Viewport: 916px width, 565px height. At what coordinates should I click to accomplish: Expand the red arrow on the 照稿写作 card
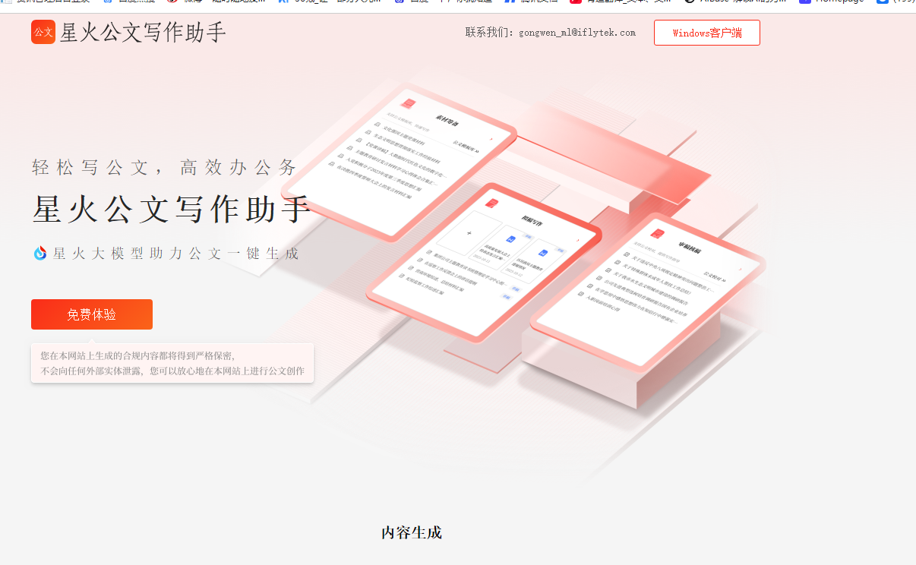coord(578,240)
